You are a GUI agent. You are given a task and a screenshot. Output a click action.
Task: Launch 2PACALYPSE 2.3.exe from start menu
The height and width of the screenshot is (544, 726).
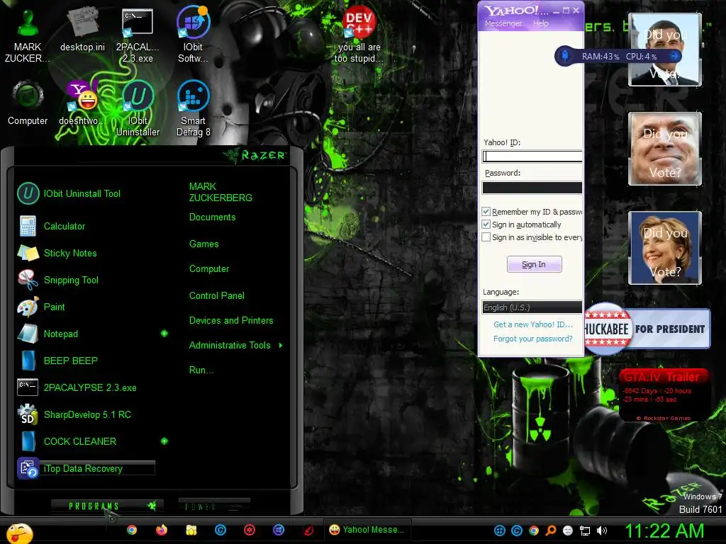[x=90, y=387]
